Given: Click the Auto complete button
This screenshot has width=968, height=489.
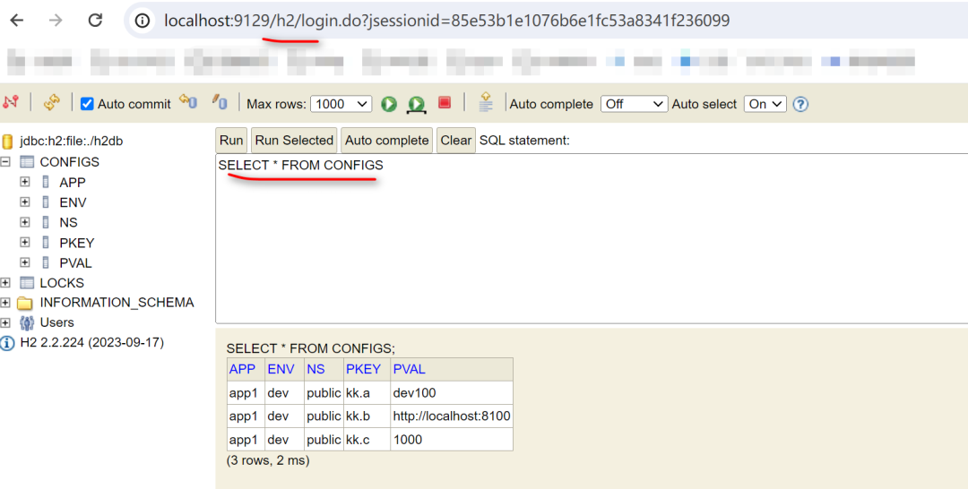Looking at the screenshot, I should (x=386, y=141).
